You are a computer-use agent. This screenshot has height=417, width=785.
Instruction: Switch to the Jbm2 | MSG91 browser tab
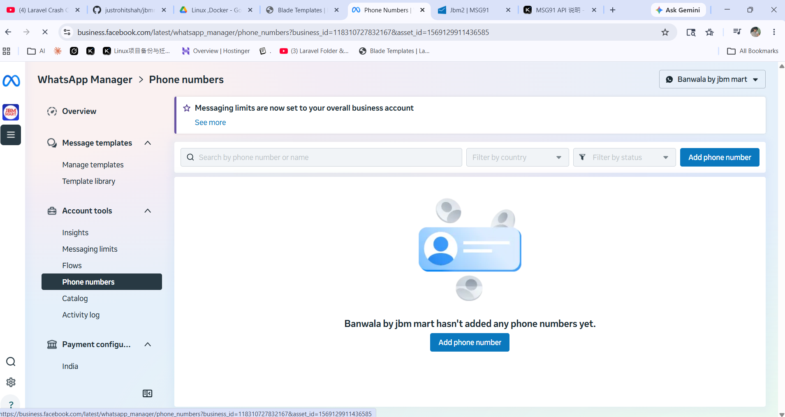[x=469, y=10]
